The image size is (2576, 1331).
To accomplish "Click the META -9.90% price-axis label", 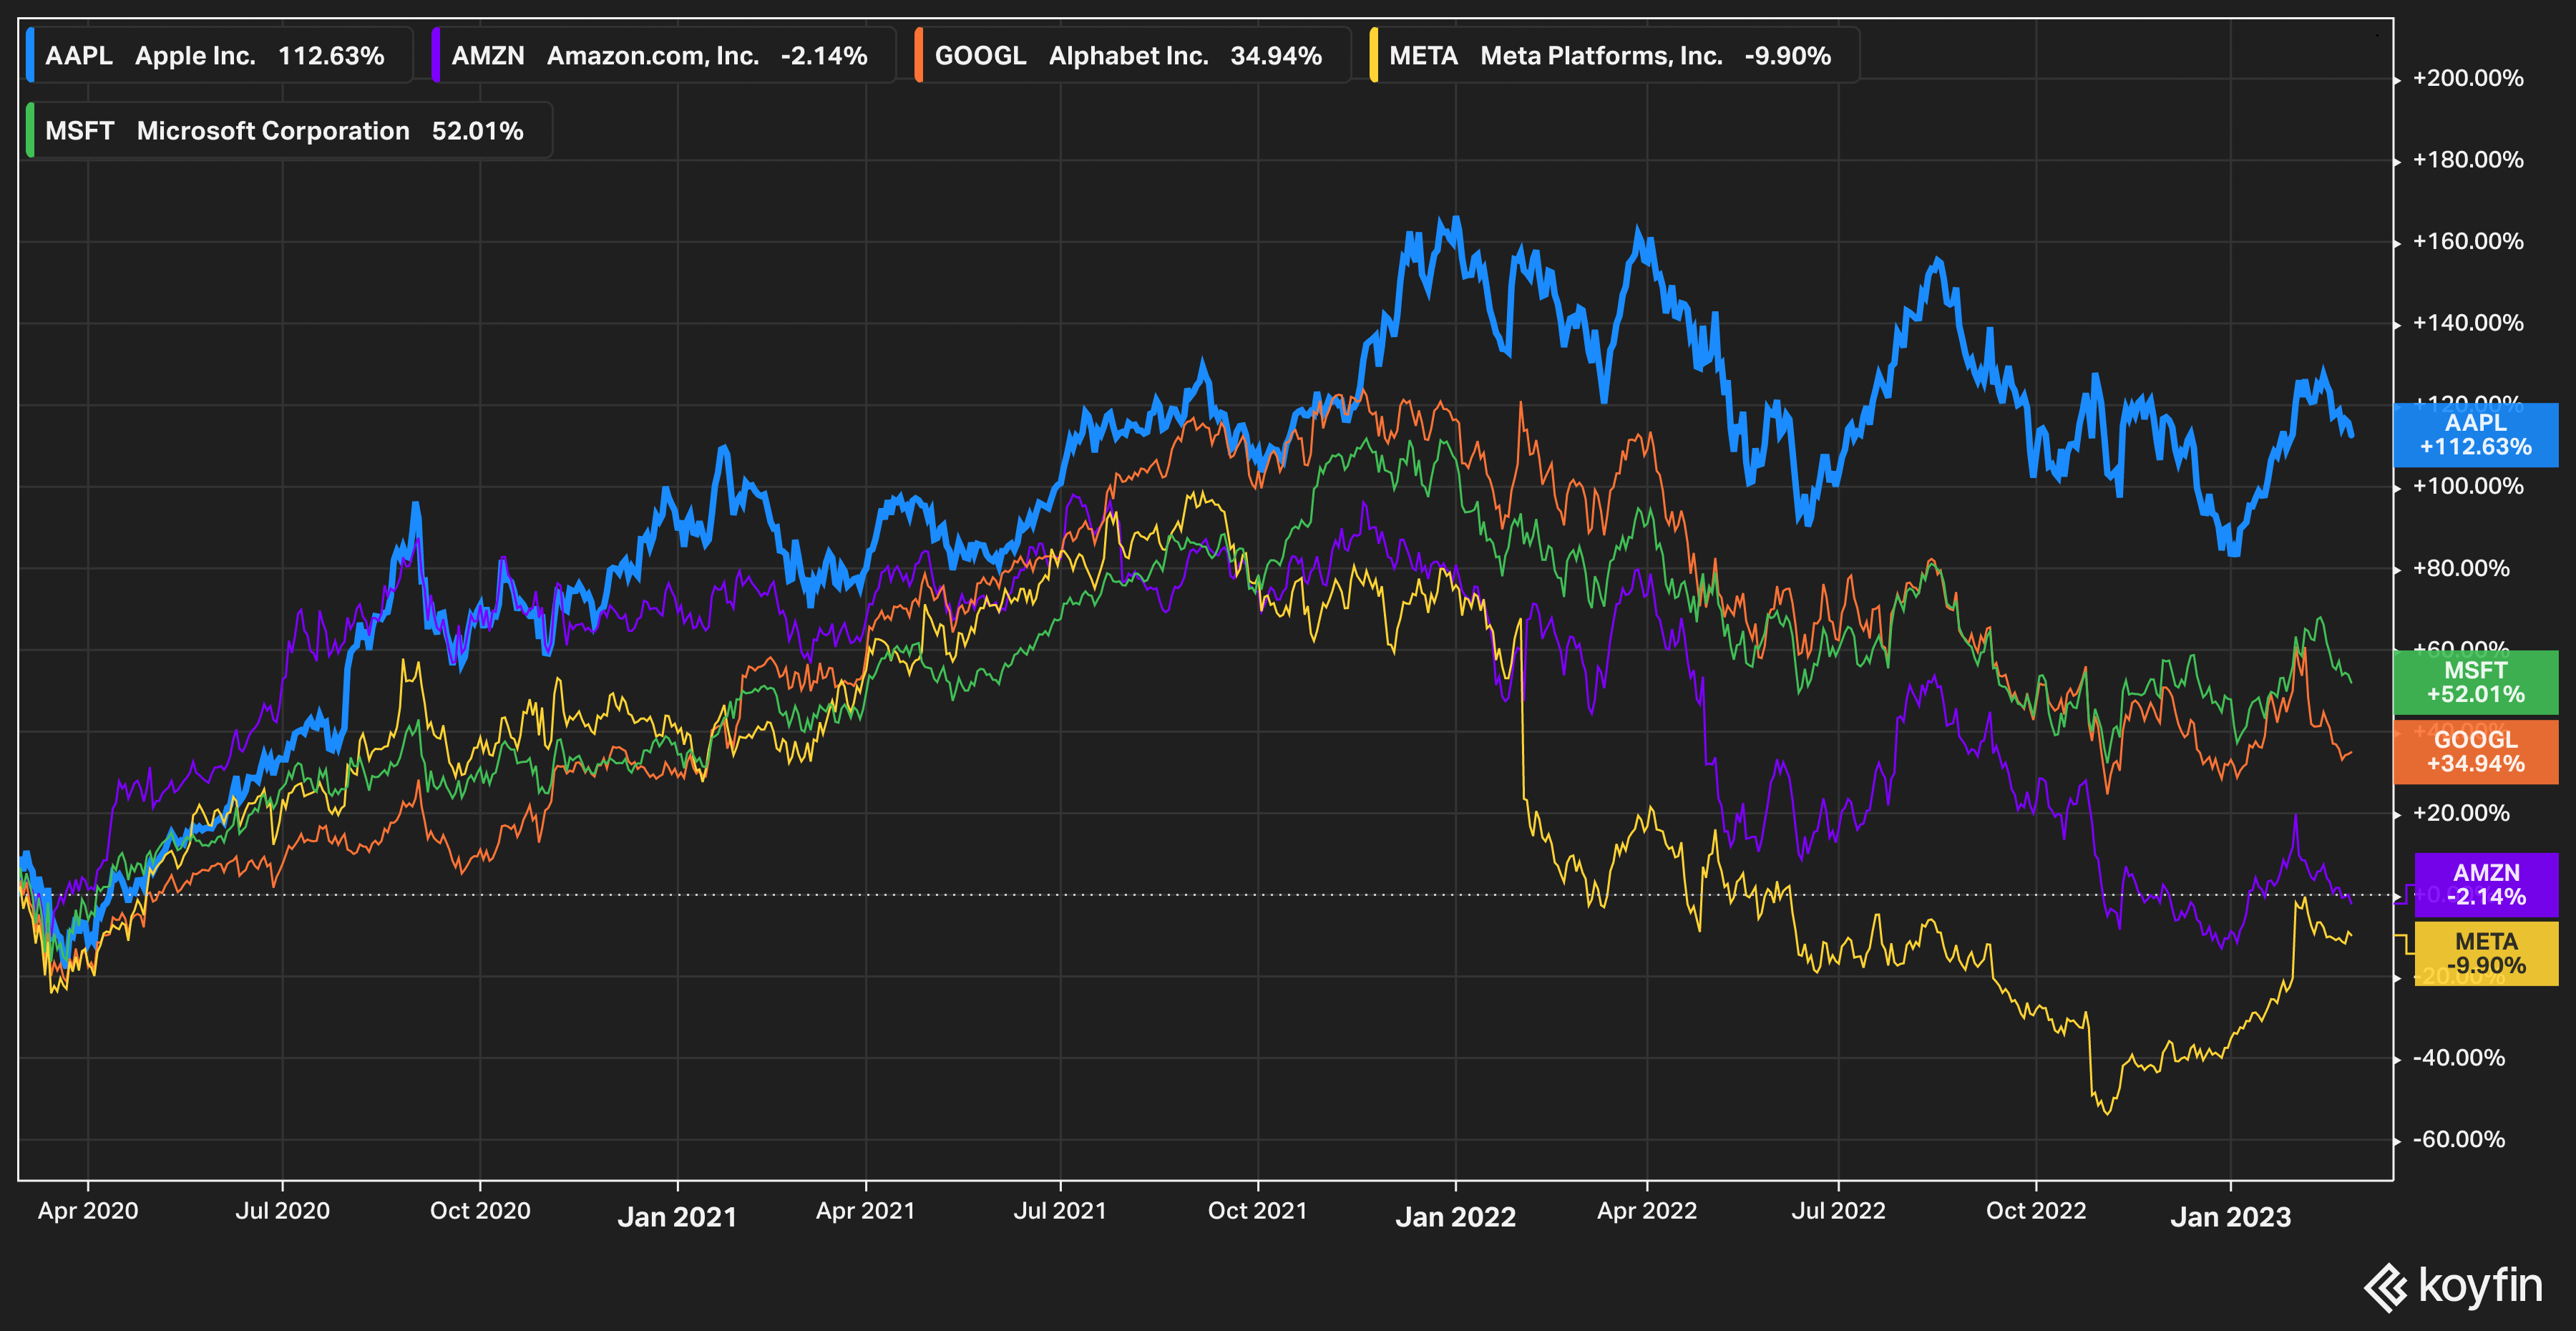I will click(x=2486, y=954).
